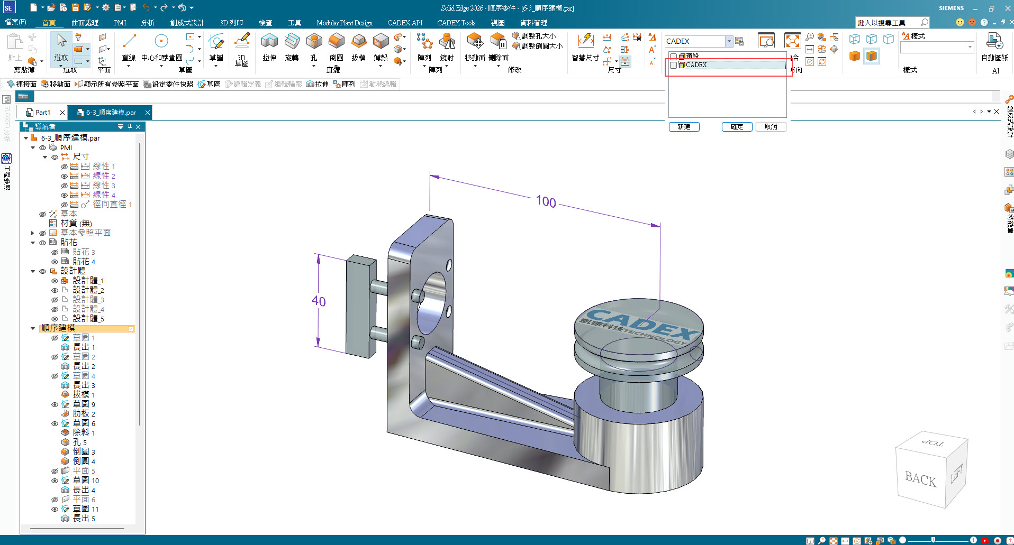Choose the 倒圓 (Round) tool icon
Screen dimensions: 1014x545
tap(336, 42)
